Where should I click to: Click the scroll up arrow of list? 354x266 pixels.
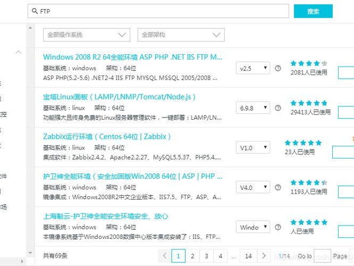tap(30, 28)
